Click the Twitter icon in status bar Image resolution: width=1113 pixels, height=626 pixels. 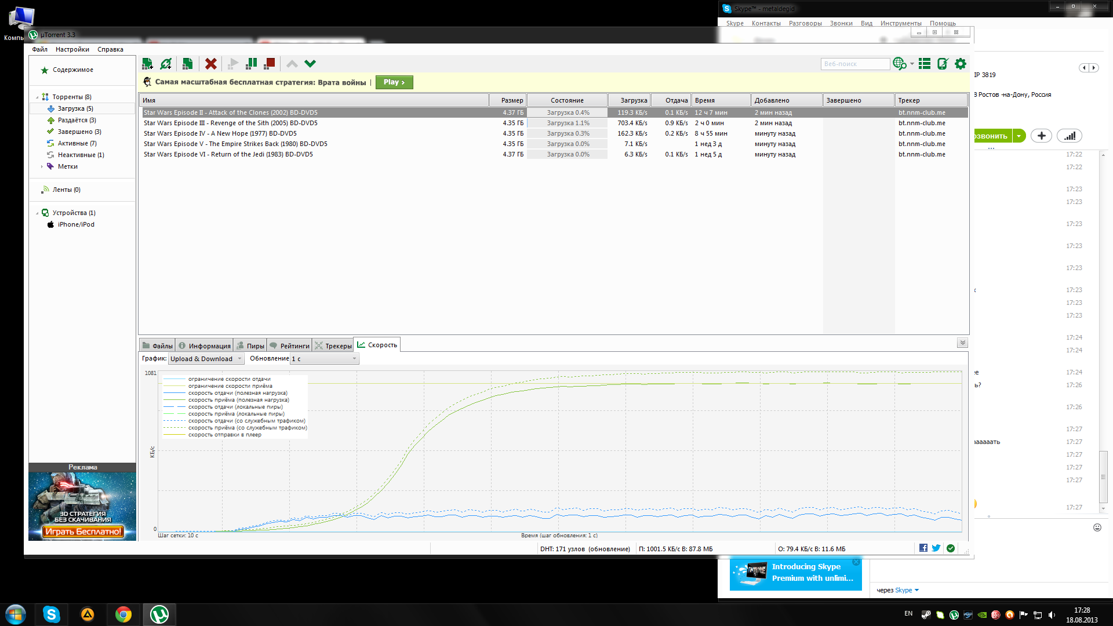(x=936, y=548)
